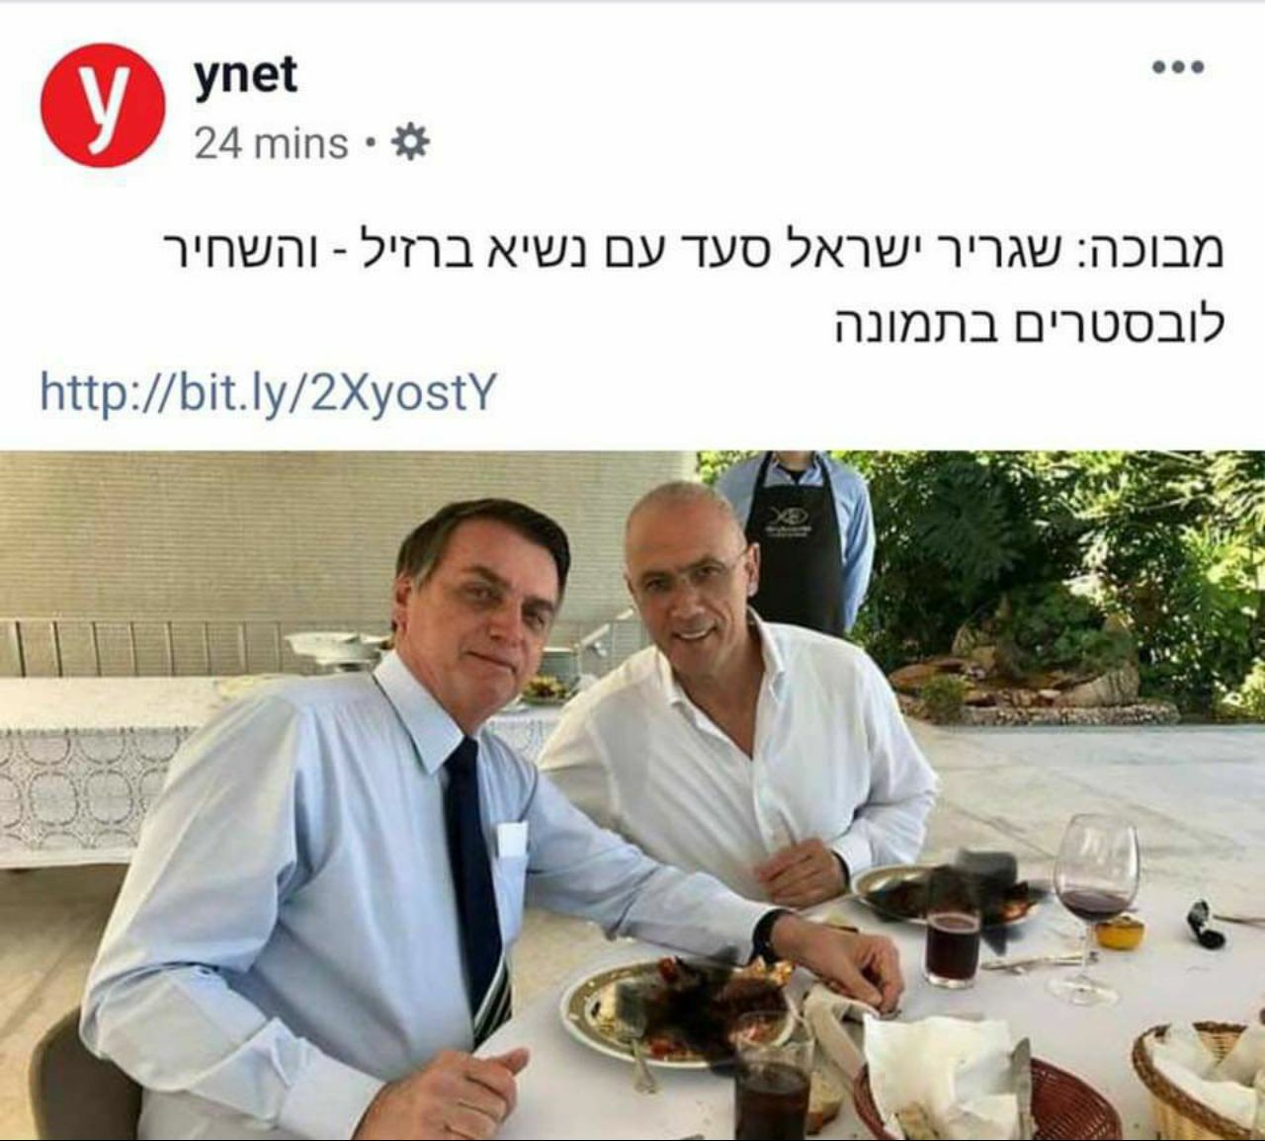Select the first line of Hebrew headline
Screen dimensions: 1265x1141
(x=694, y=251)
